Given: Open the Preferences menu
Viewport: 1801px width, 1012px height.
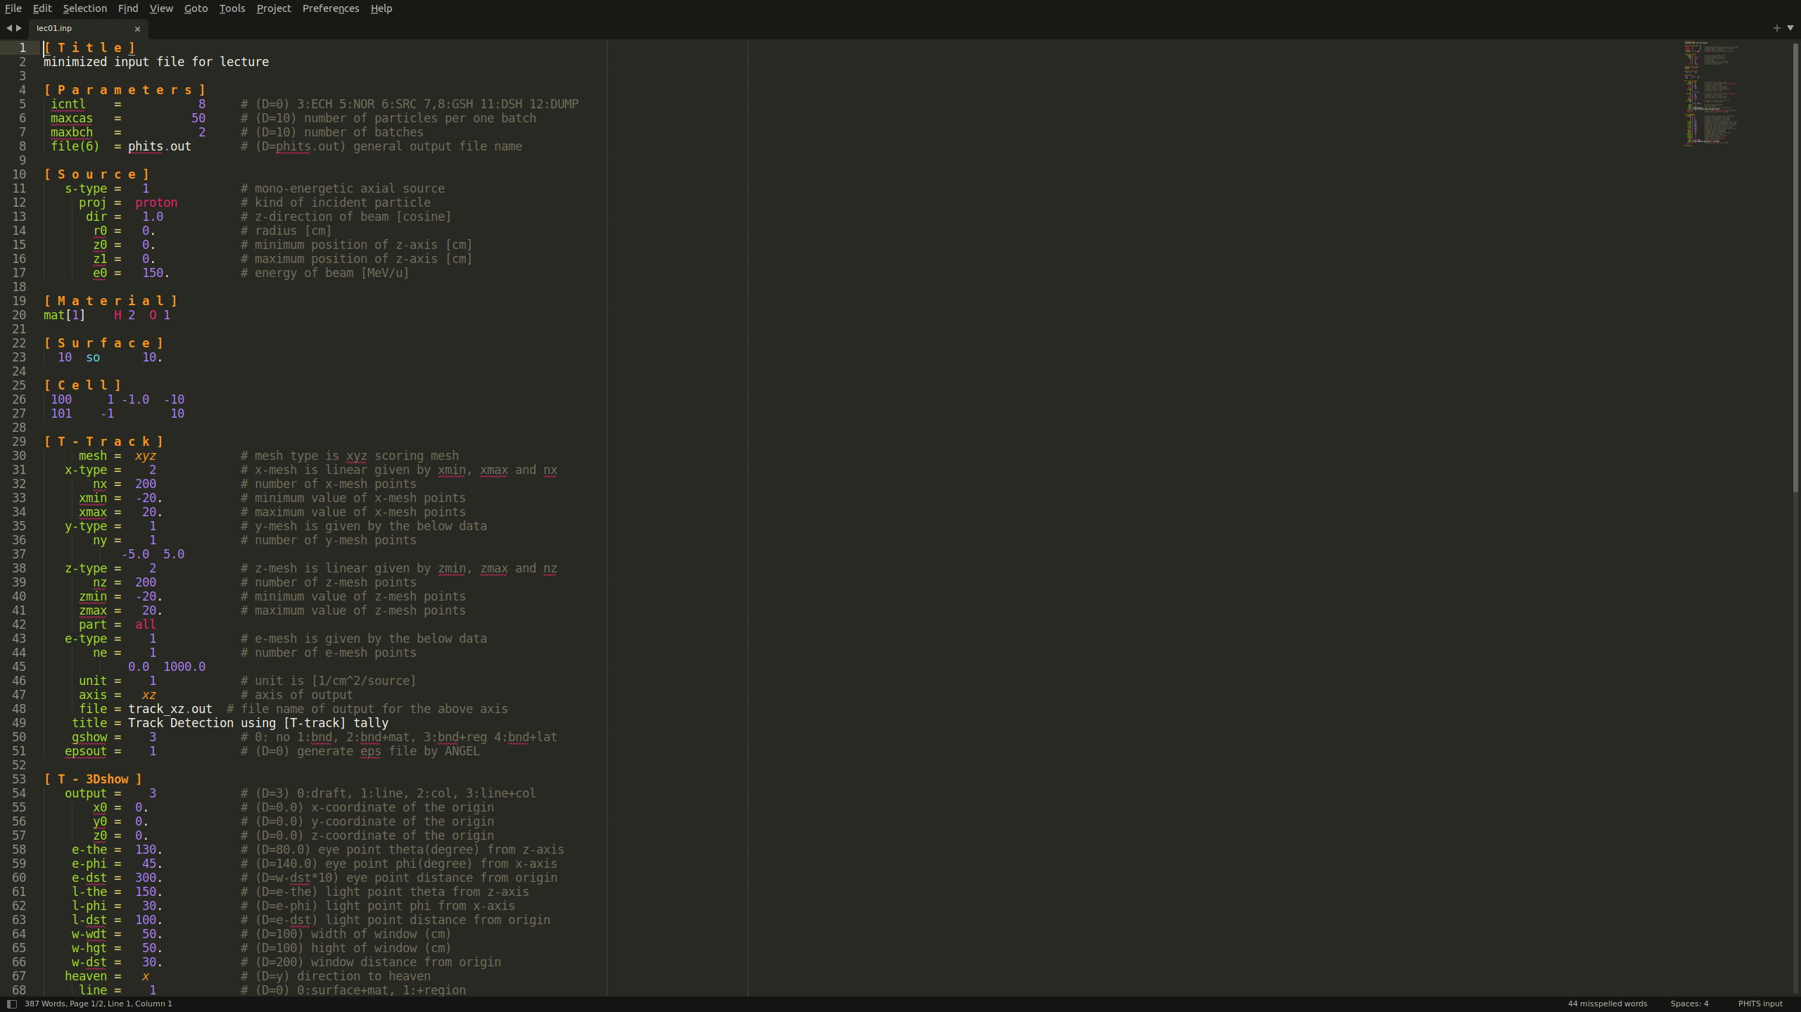Looking at the screenshot, I should [330, 8].
